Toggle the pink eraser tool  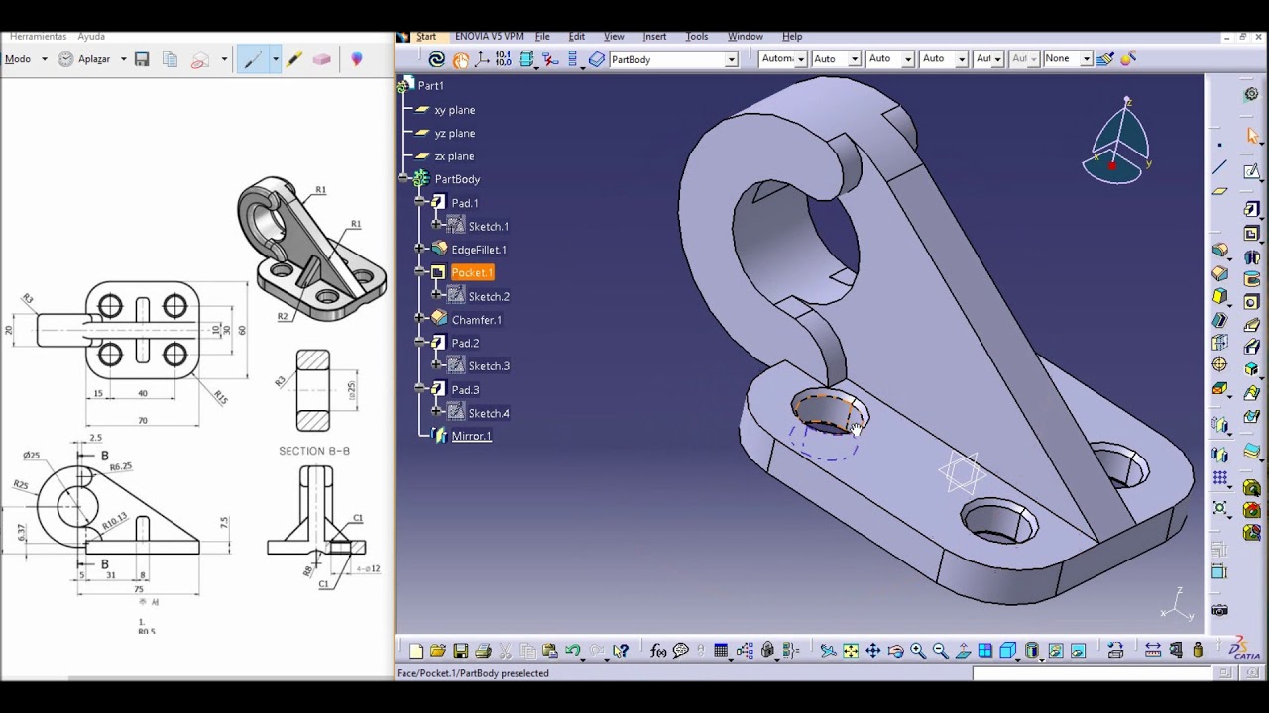[321, 59]
